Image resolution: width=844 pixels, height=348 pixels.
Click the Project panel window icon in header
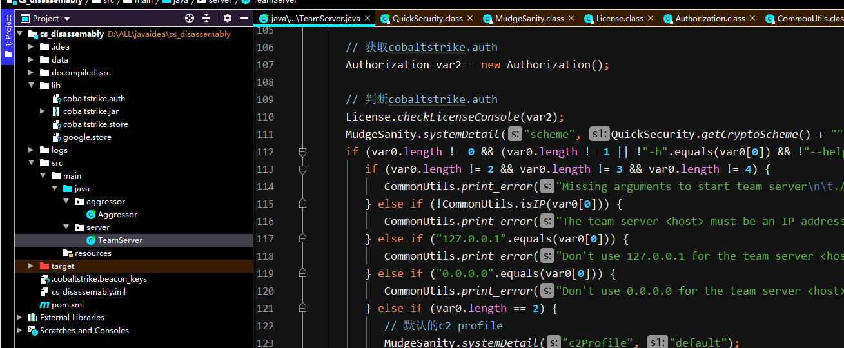point(25,19)
